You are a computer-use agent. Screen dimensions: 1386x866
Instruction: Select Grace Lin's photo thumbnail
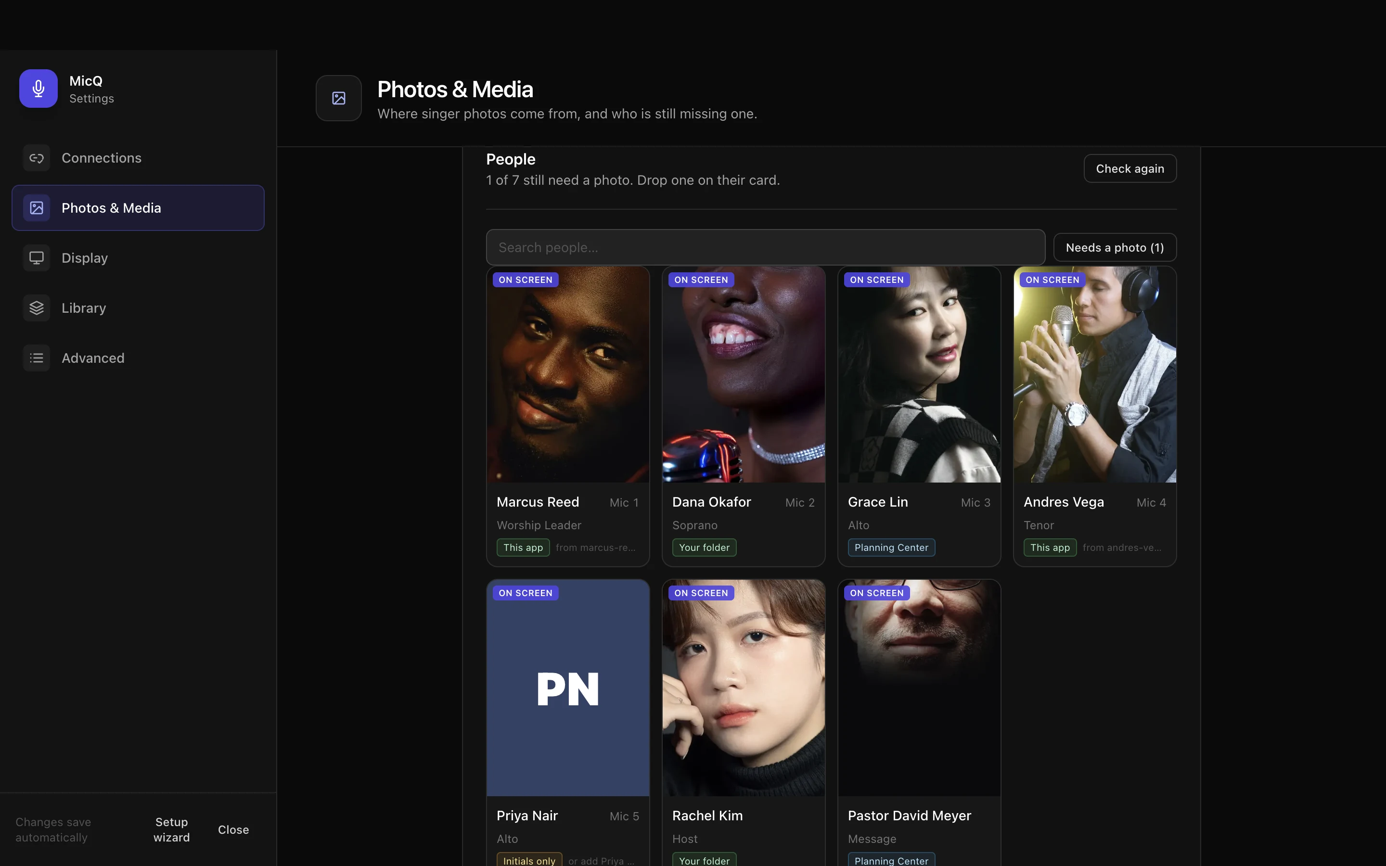coord(919,375)
